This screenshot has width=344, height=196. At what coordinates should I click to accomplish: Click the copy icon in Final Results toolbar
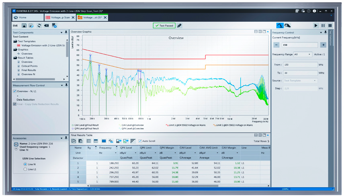(74, 141)
